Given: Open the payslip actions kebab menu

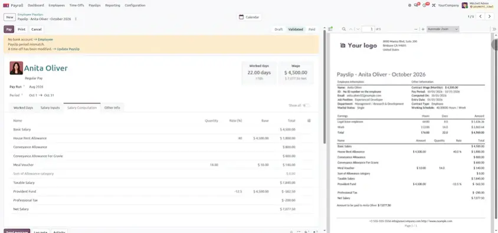Looking at the screenshot, I should point(76,19).
